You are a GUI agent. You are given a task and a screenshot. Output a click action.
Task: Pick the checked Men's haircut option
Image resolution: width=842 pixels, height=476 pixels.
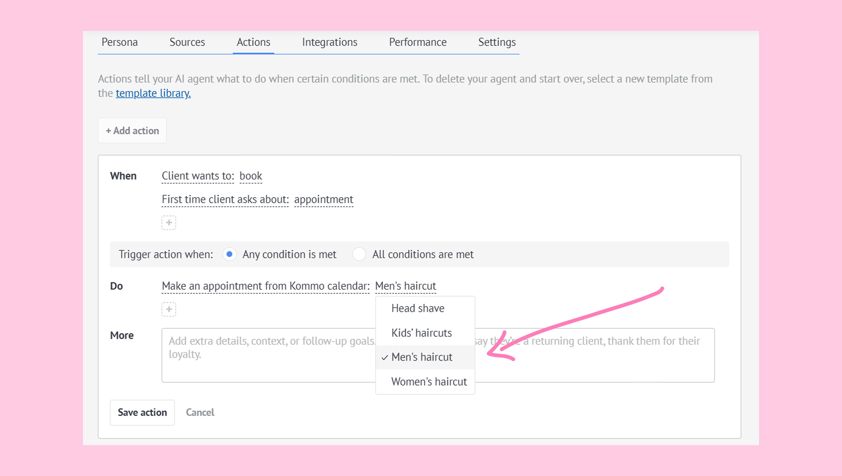(x=422, y=357)
